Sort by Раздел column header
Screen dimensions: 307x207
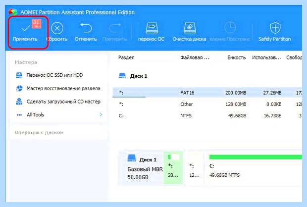tap(126, 57)
